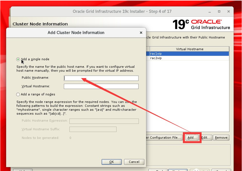Click the Virtual Hostname Suffix field
This screenshot has height=171, width=242.
(x=93, y=129)
